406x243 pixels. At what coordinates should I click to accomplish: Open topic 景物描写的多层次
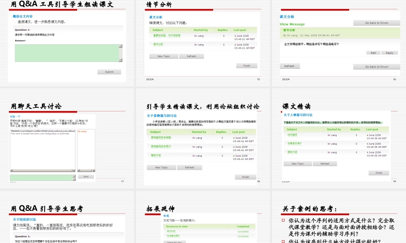coord(161,147)
